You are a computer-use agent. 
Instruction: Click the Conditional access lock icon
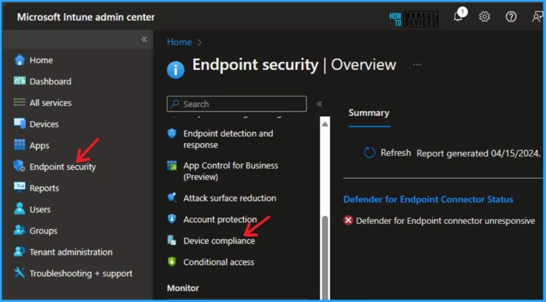click(172, 261)
